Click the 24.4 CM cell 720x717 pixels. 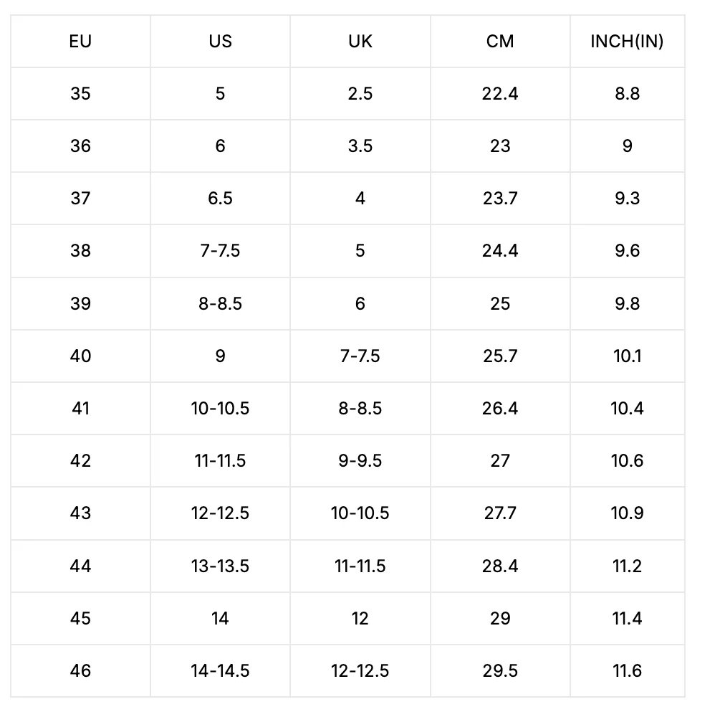(500, 251)
